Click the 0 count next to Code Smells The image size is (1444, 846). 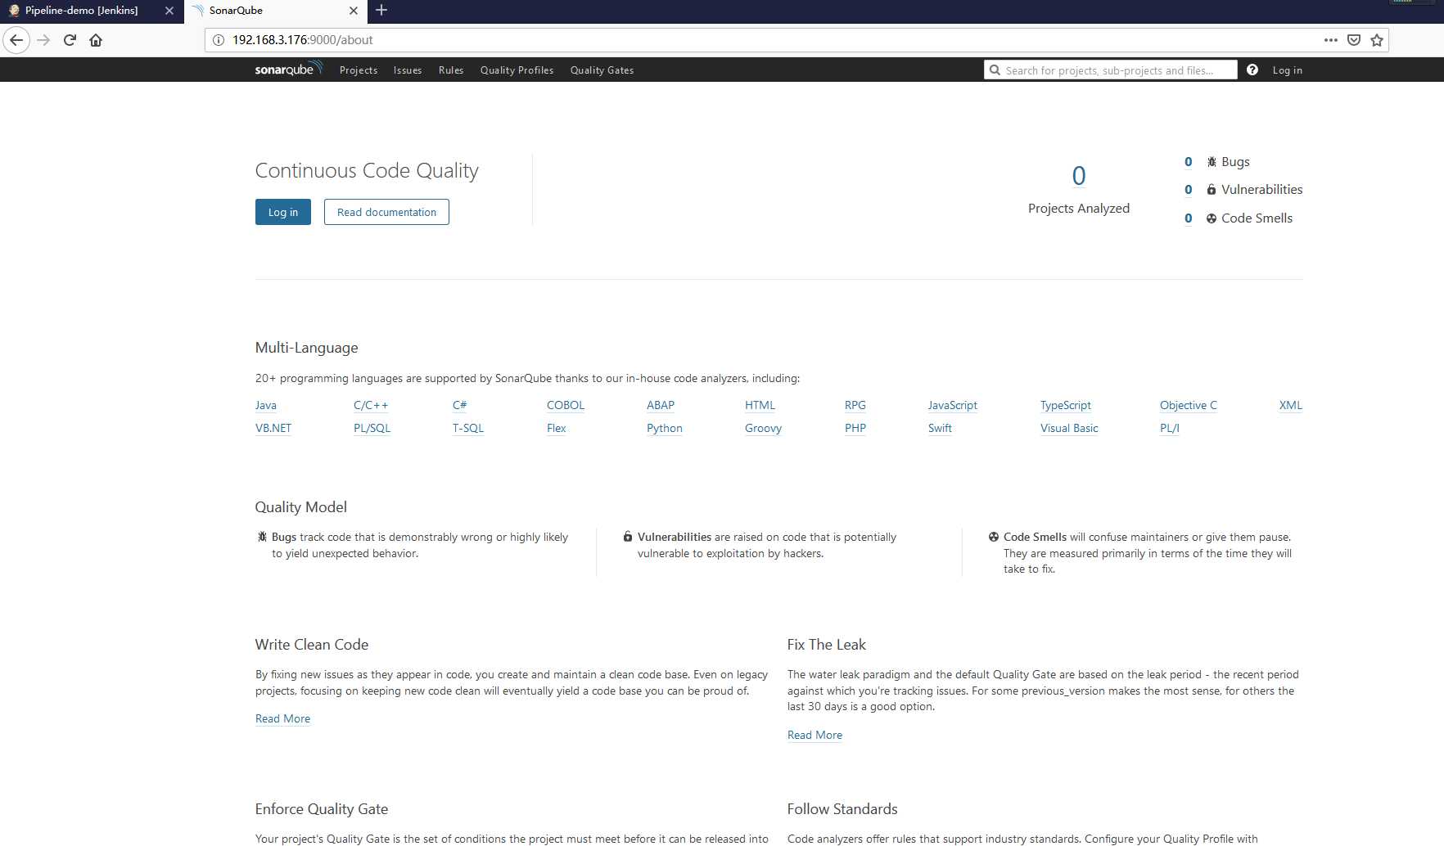tap(1189, 218)
